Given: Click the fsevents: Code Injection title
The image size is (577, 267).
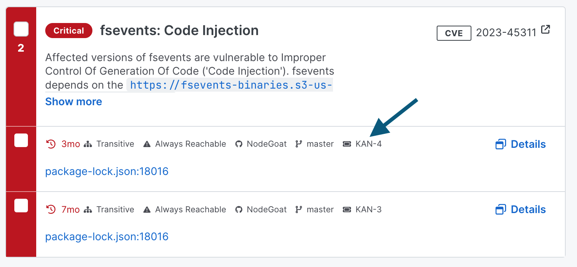Looking at the screenshot, I should [x=180, y=30].
